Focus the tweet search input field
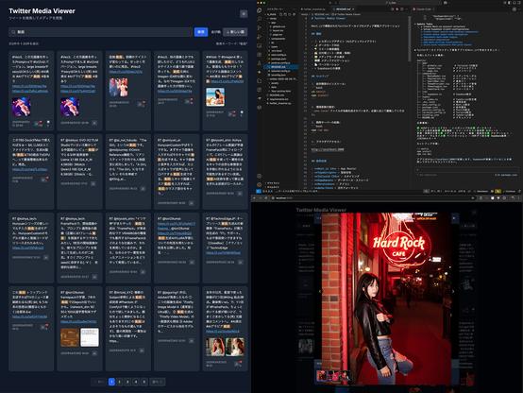Viewport: 523px width, 393px height. [100, 32]
